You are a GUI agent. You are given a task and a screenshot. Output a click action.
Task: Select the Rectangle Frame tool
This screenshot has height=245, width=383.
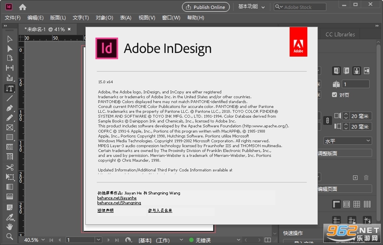click(x=9, y=127)
